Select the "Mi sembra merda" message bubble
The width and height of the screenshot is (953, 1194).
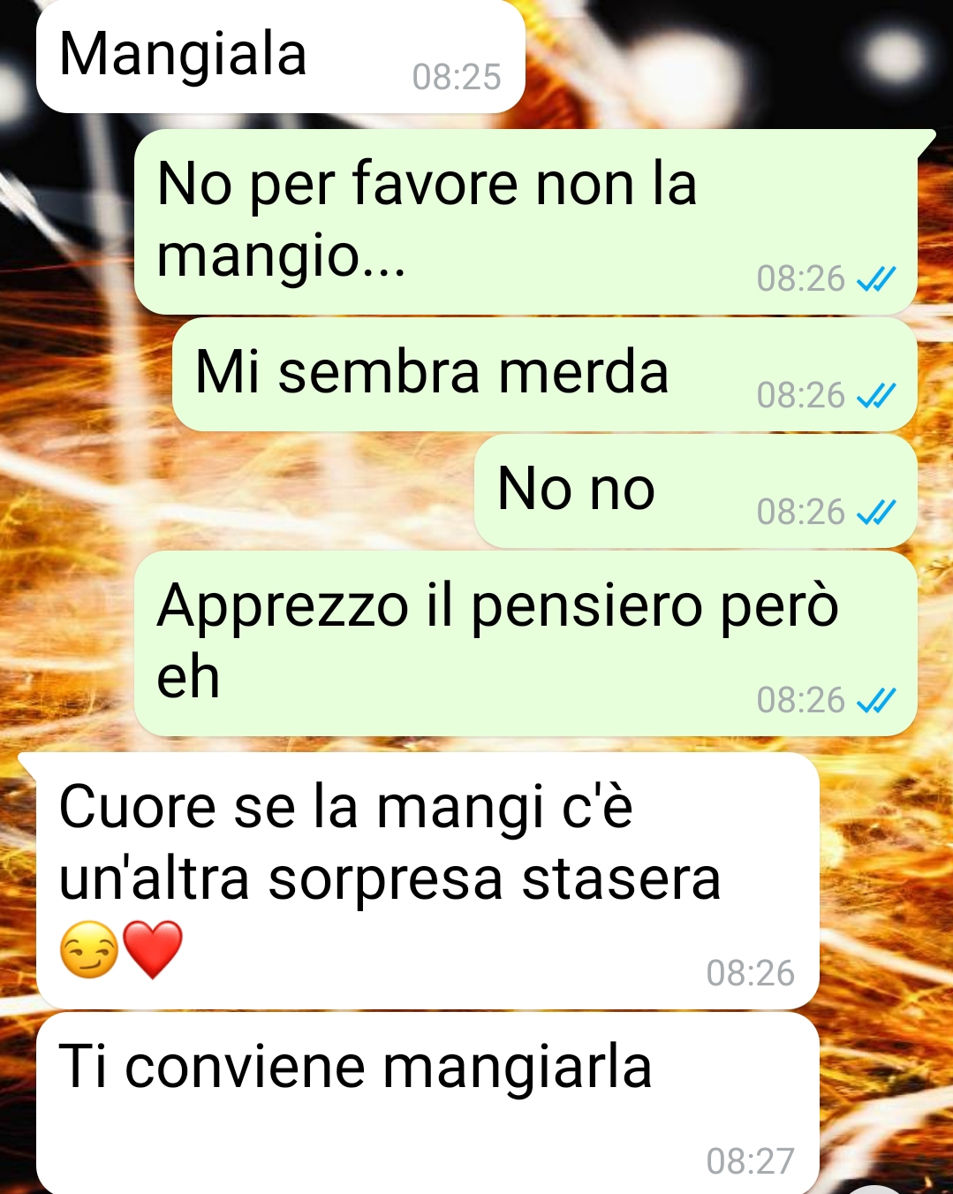coord(544,375)
